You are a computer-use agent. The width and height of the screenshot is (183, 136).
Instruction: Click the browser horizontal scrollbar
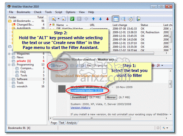(x=92, y=118)
